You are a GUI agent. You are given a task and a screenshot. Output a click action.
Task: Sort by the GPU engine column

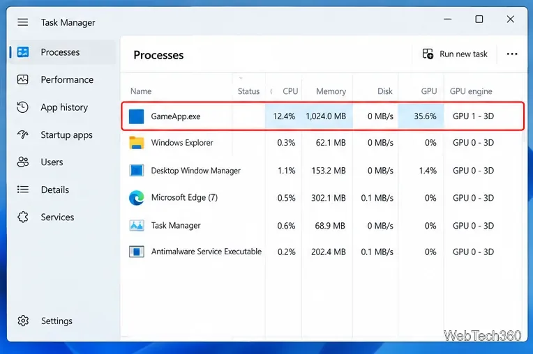tap(471, 91)
